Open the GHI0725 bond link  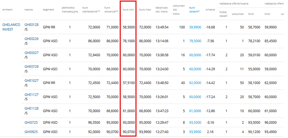(x=31, y=122)
